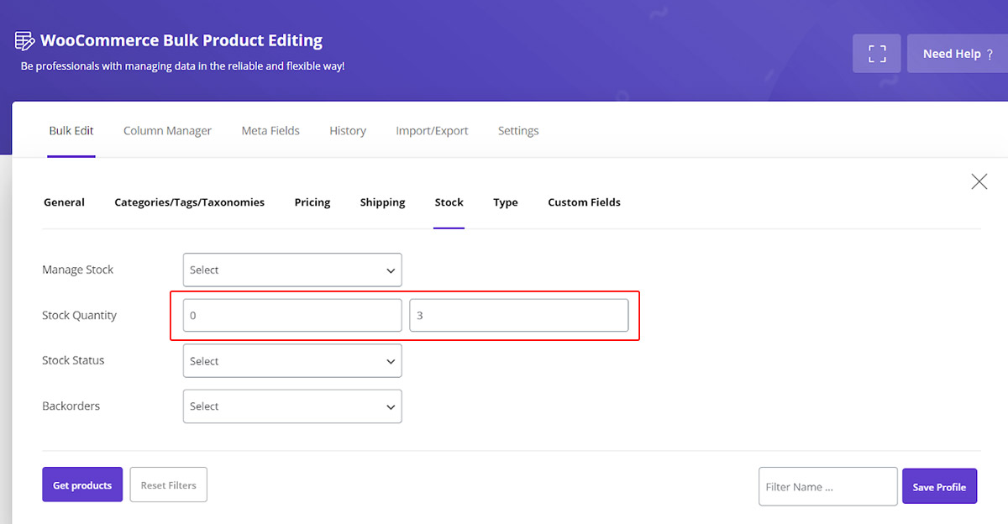Click the tagline starting 'Be professionals with managing data'
Screen dimensions: 1008x524
point(182,65)
